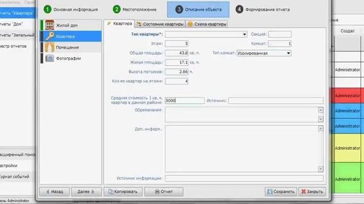This screenshot has width=364, height=204.
Task: Click the Кол-во квартир на этаже field
Action: tap(176, 81)
